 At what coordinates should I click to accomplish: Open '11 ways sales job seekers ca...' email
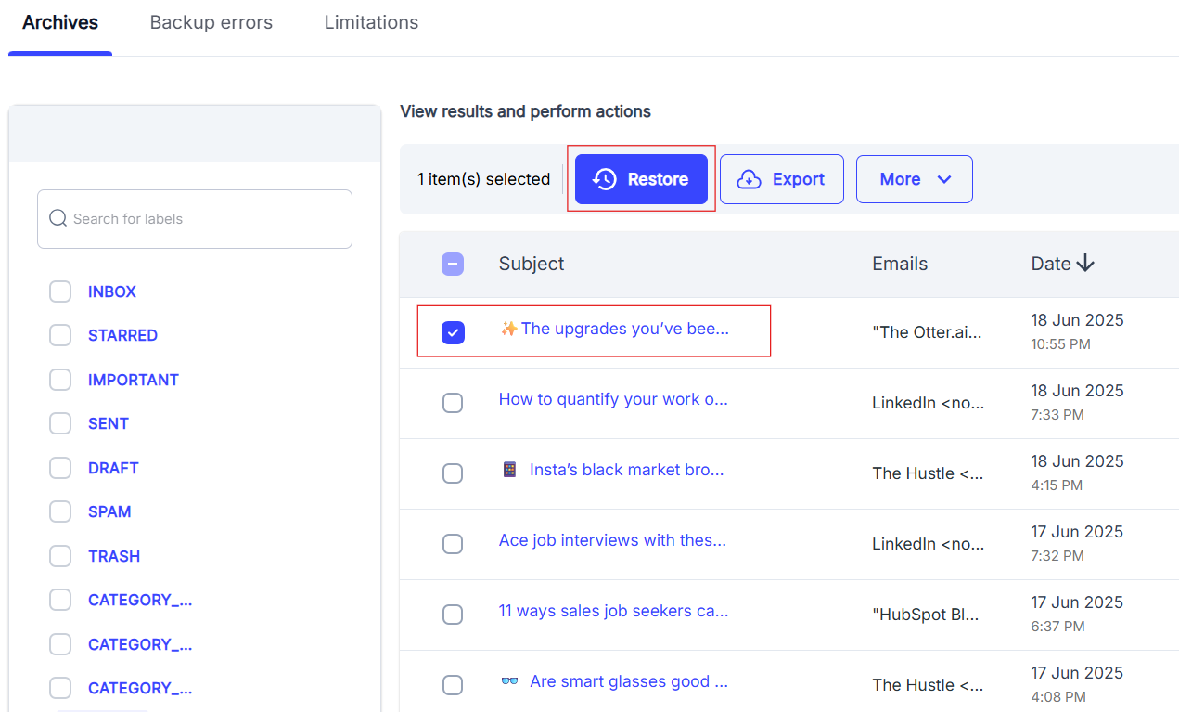[x=613, y=611]
